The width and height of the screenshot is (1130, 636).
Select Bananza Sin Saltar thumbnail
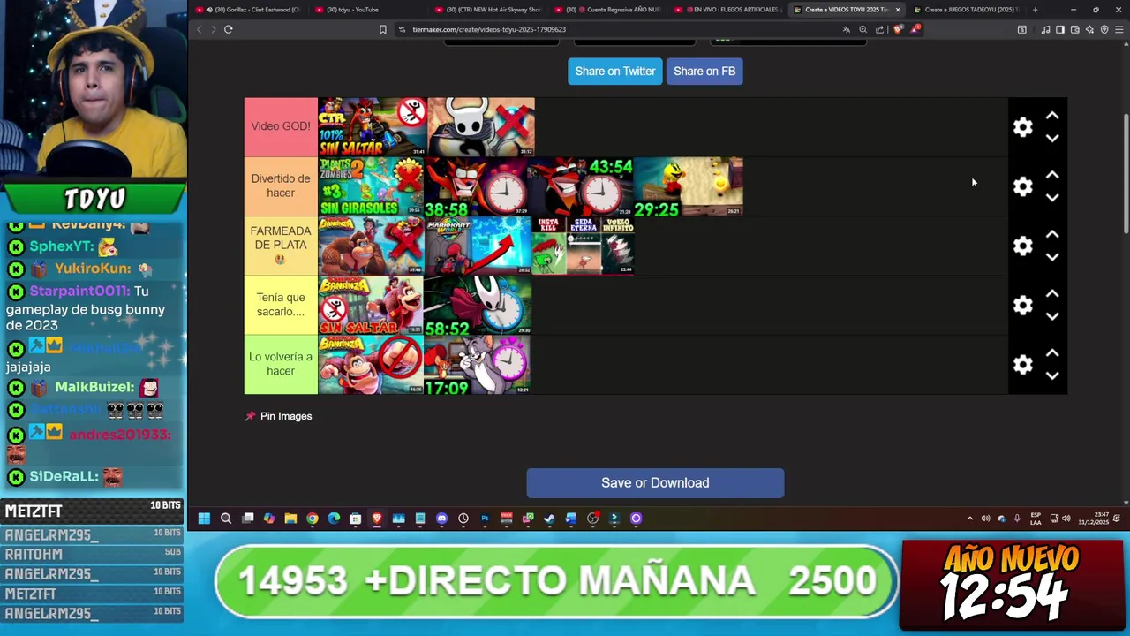pos(372,305)
